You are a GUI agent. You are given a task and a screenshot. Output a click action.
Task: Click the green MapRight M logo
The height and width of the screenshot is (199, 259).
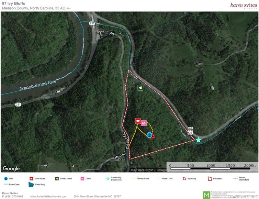point(207,195)
